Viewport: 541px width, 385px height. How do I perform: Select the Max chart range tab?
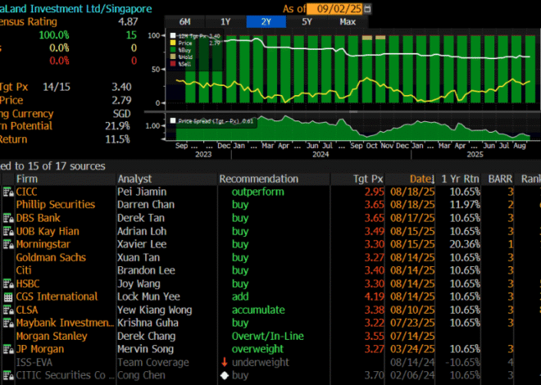[x=348, y=22]
